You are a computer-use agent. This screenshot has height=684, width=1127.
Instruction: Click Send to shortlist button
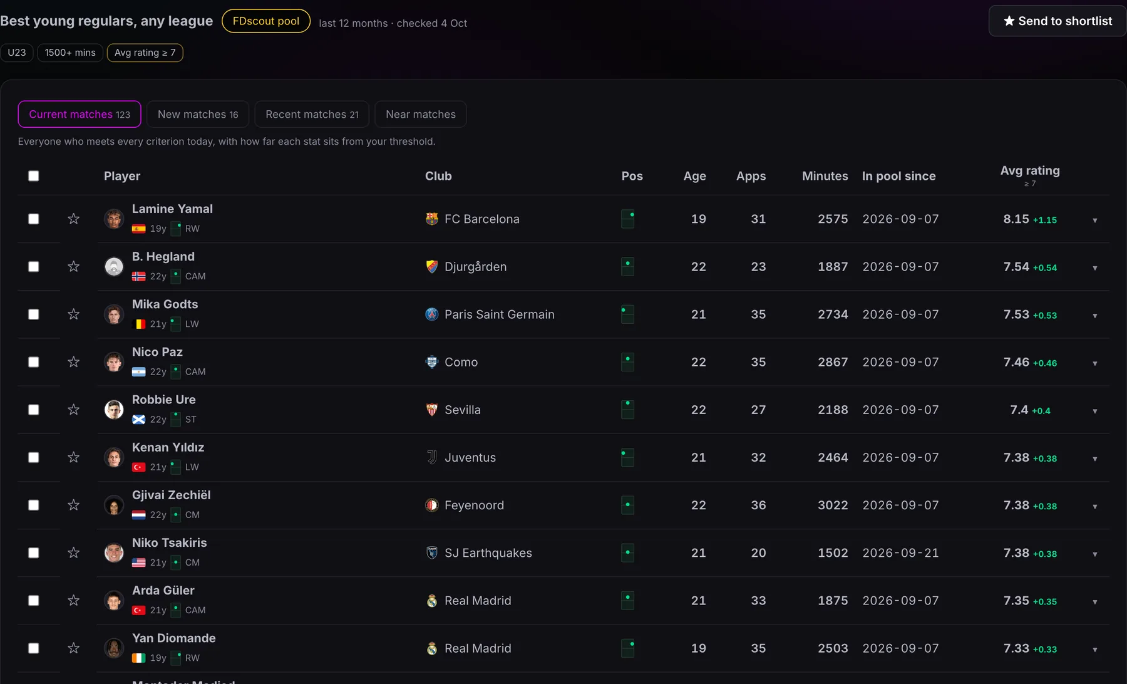pos(1058,21)
